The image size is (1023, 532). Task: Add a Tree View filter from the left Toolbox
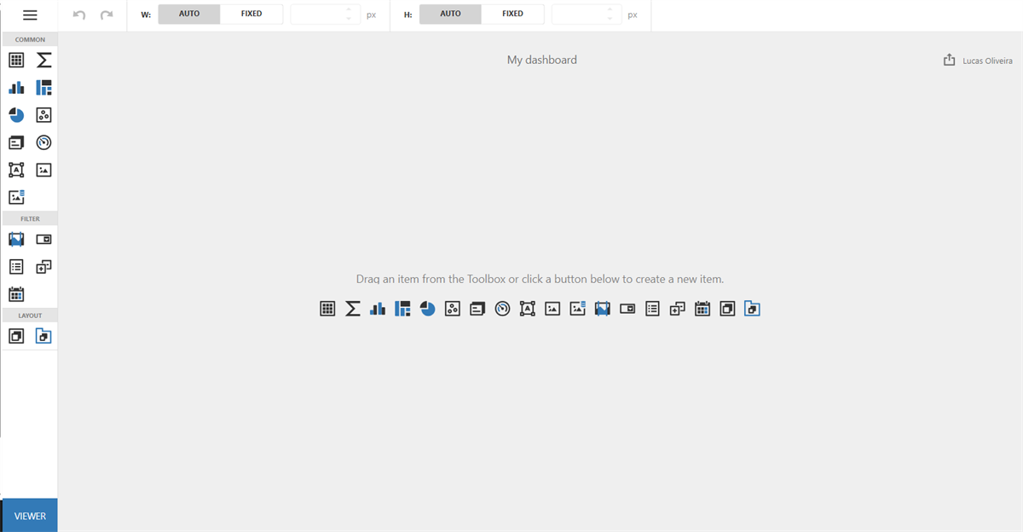click(43, 267)
